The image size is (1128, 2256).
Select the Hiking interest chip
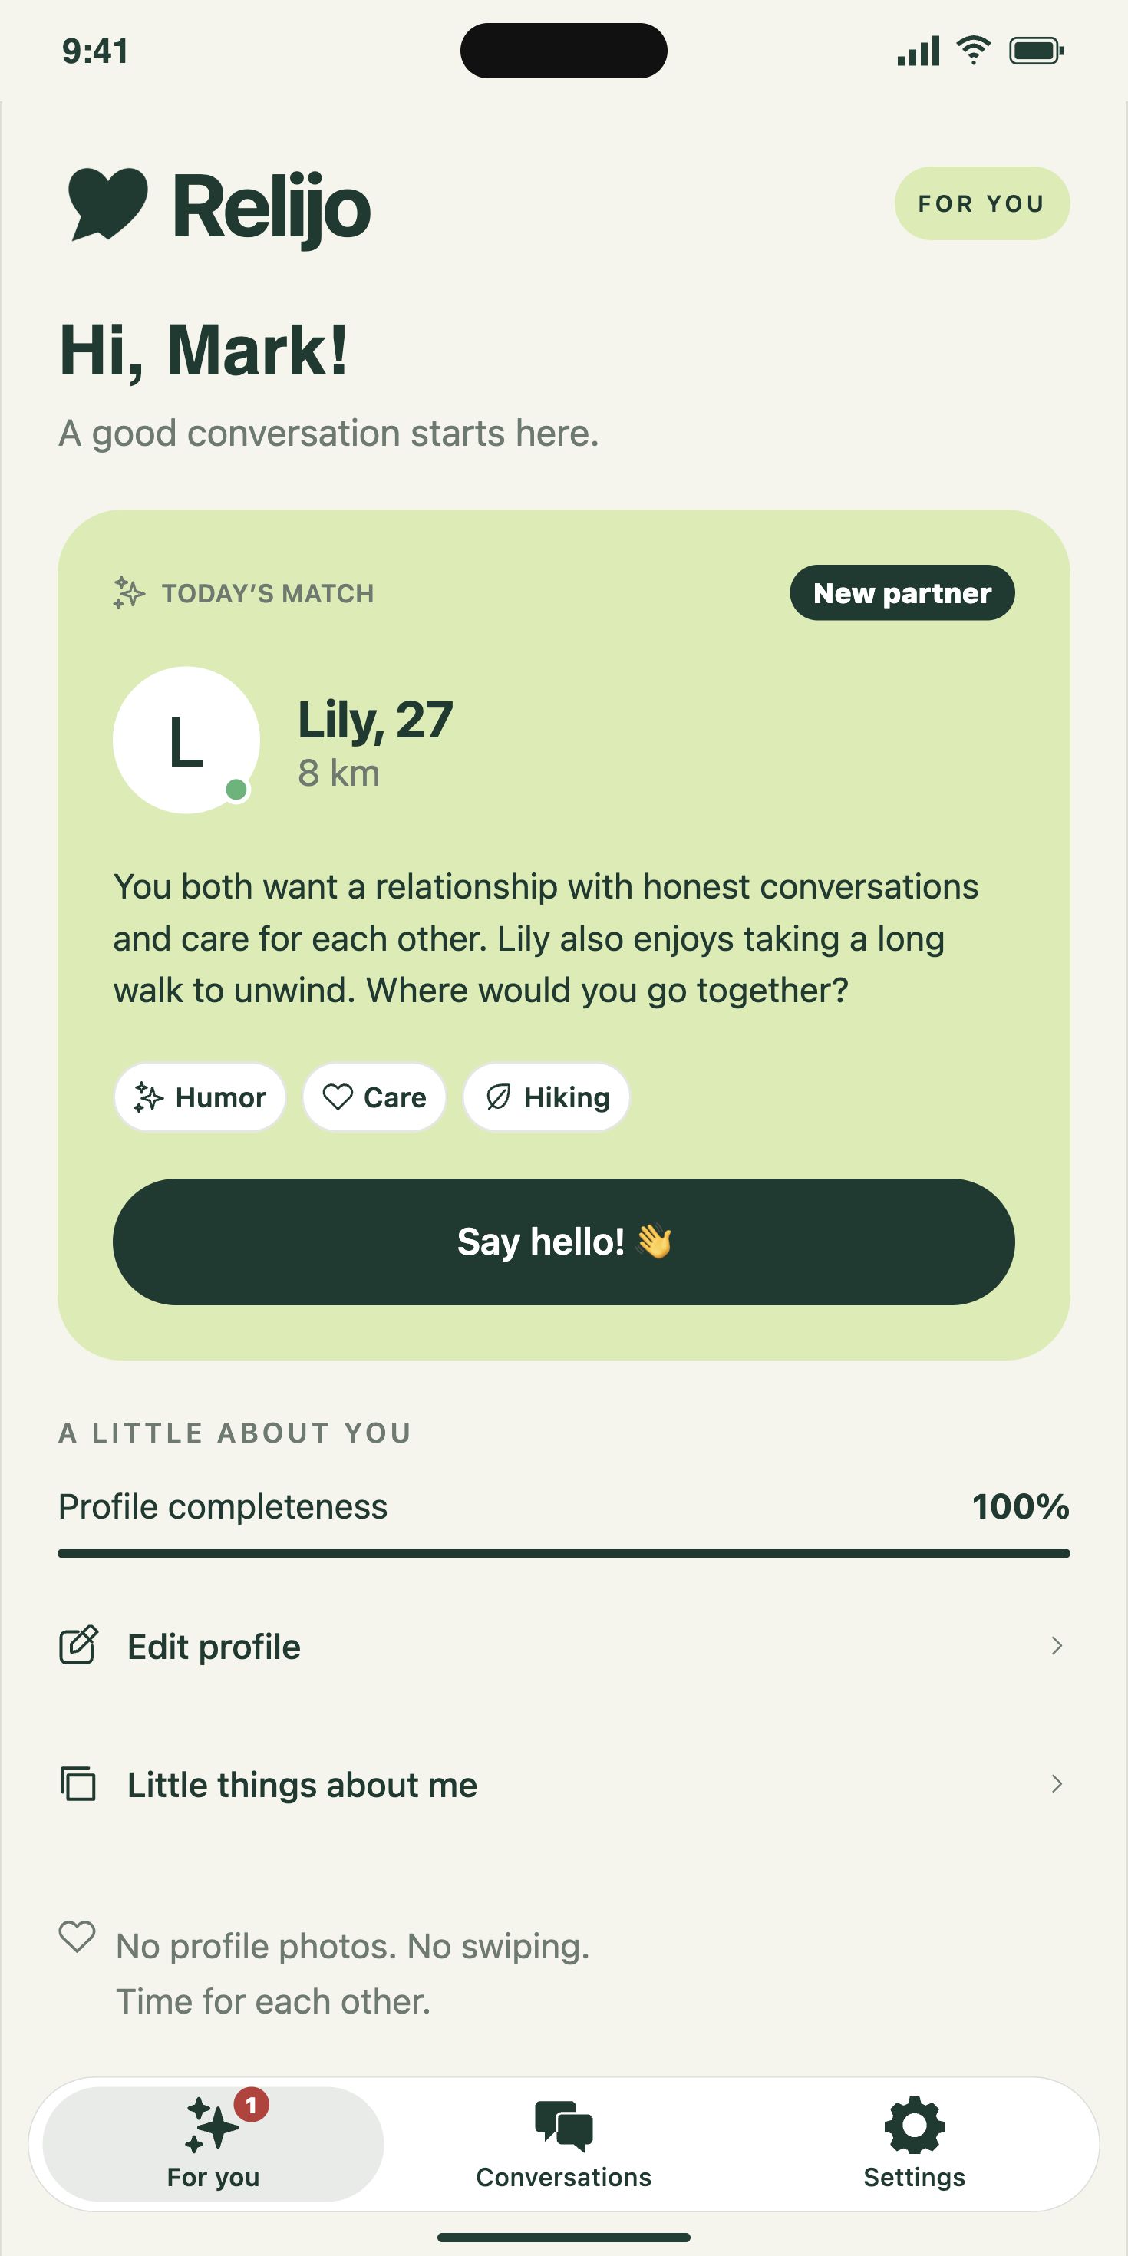point(546,1097)
